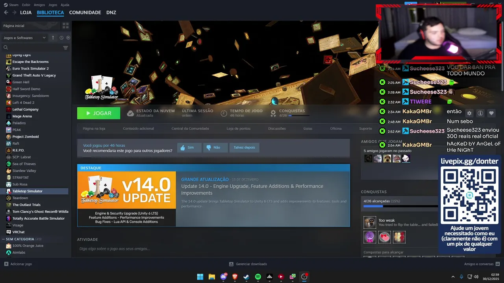This screenshot has width=504, height=283.
Task: Show hidden system tray icons
Action: click(x=453, y=277)
